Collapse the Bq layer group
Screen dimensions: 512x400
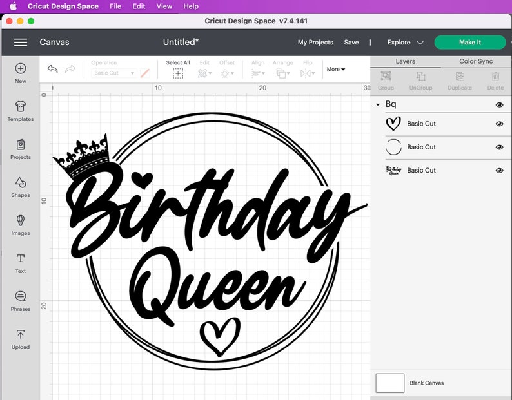(378, 105)
